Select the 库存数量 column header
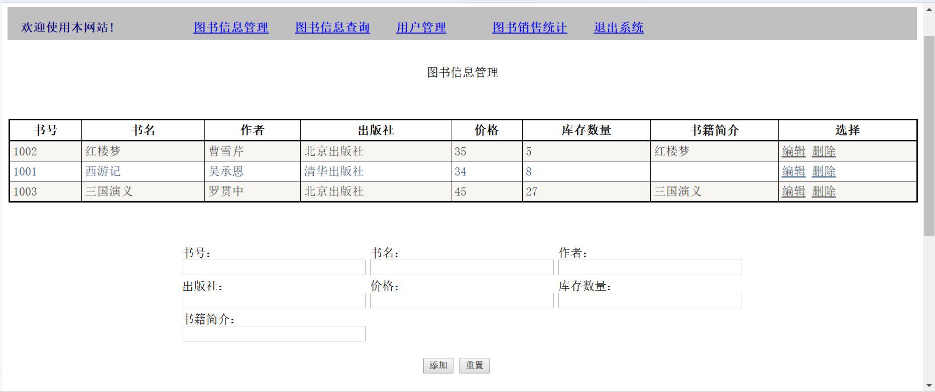The height and width of the screenshot is (392, 935). click(587, 130)
